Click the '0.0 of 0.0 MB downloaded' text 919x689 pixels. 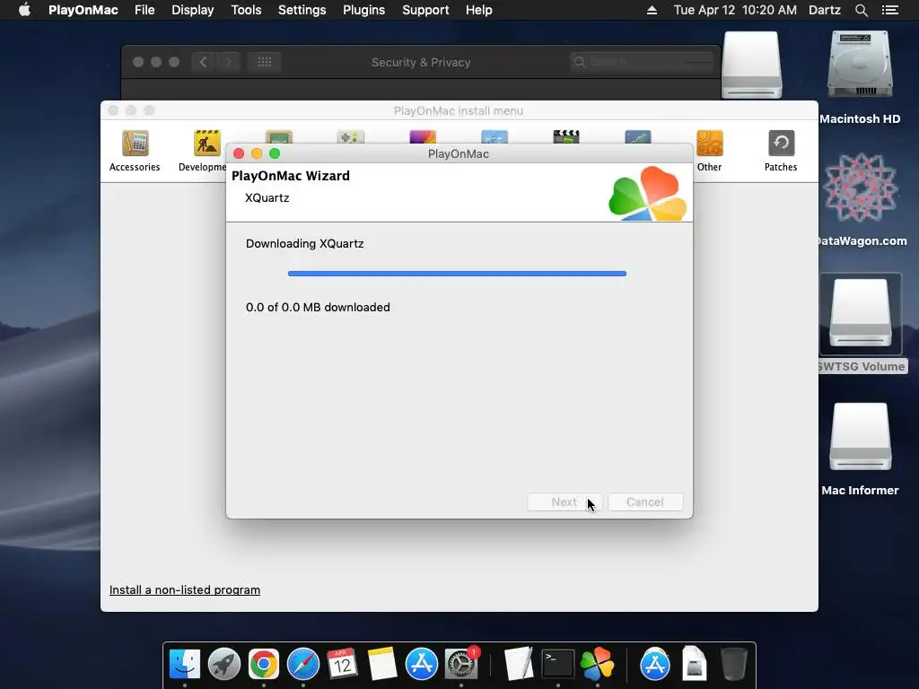[318, 307]
